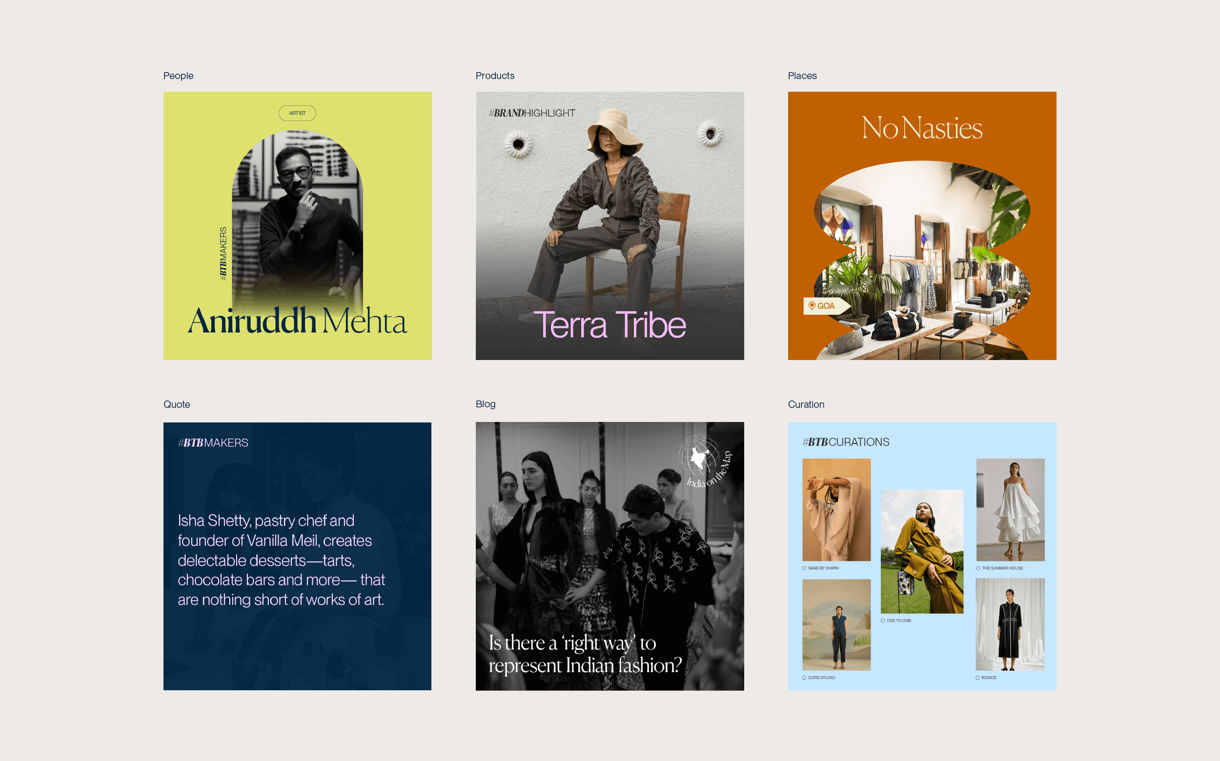Click the GOA location pin icon

pyautogui.click(x=812, y=305)
